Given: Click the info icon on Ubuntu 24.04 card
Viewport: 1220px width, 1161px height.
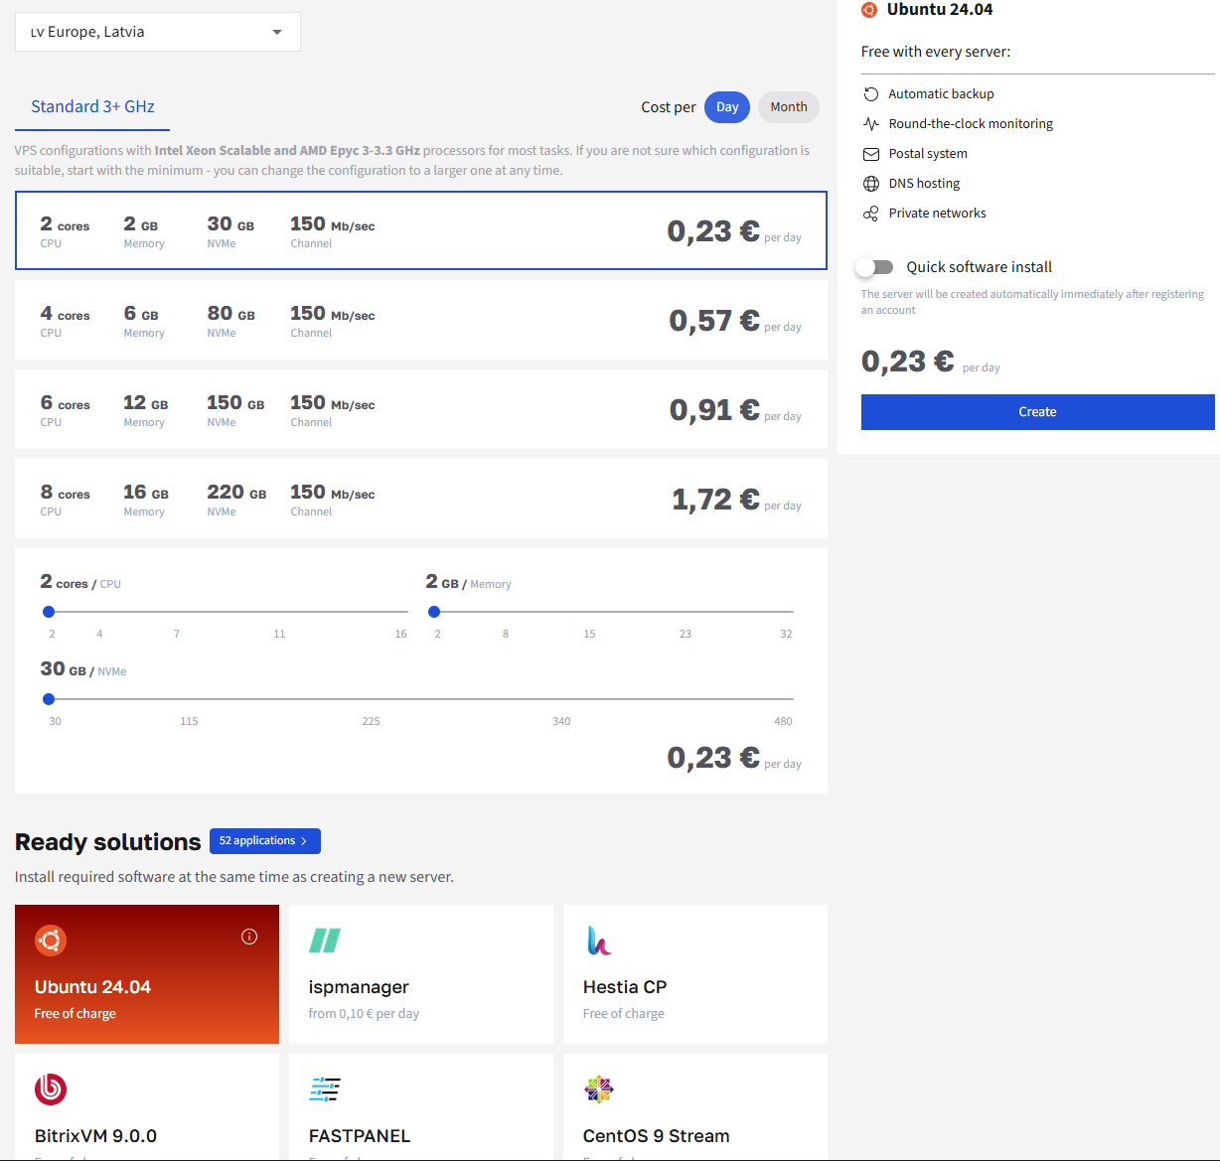Looking at the screenshot, I should click(249, 937).
